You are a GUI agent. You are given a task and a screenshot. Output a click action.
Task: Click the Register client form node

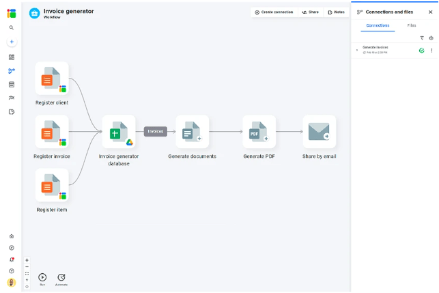52,79
